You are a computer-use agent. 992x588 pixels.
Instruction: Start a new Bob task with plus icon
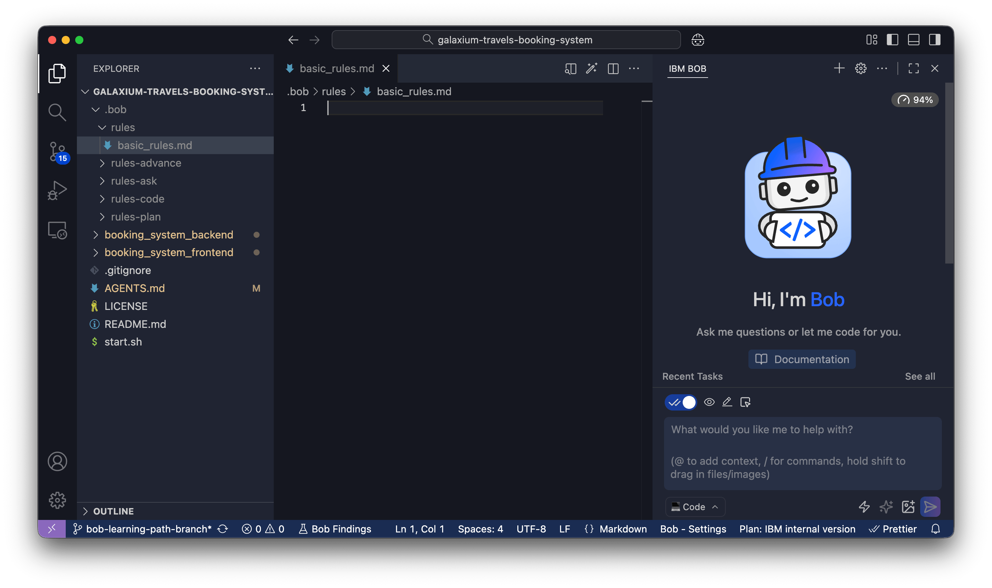[x=839, y=68]
